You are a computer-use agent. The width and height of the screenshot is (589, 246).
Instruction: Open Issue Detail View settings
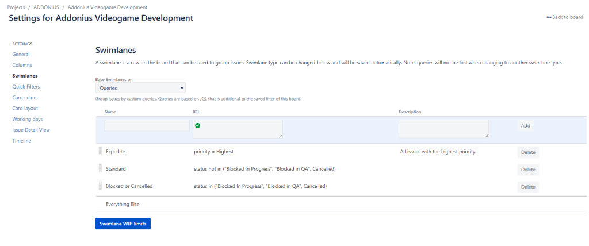click(31, 130)
